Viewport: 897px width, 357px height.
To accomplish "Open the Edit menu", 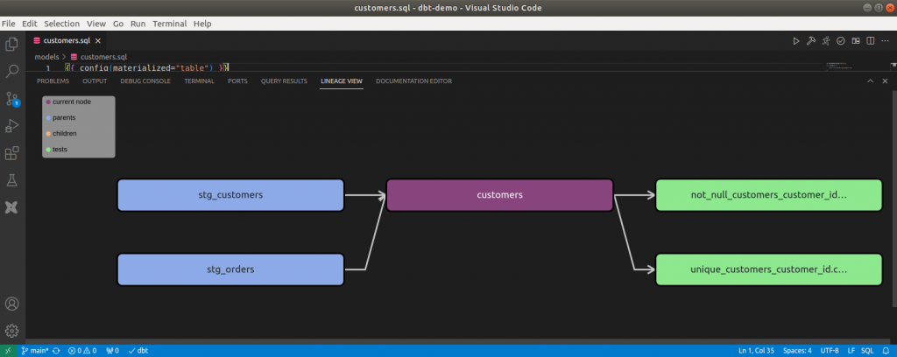I will pyautogui.click(x=29, y=24).
